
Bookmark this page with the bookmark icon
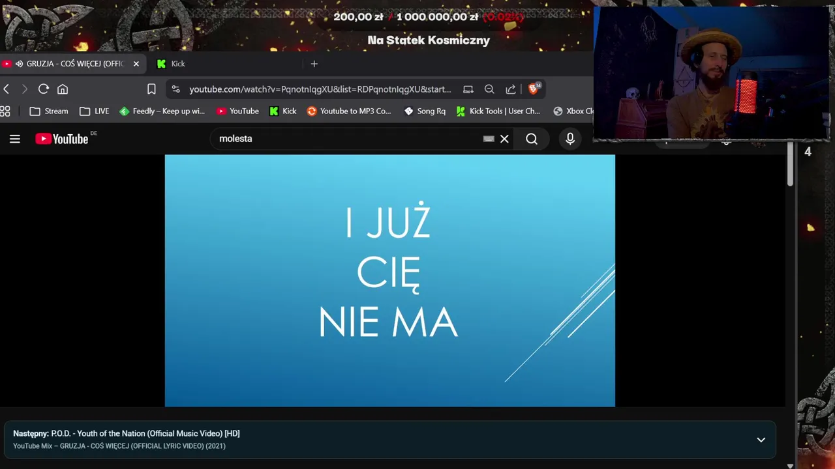pos(151,89)
